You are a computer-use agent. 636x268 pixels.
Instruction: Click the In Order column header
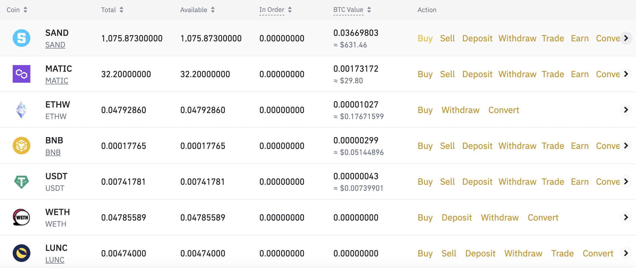coord(272,10)
